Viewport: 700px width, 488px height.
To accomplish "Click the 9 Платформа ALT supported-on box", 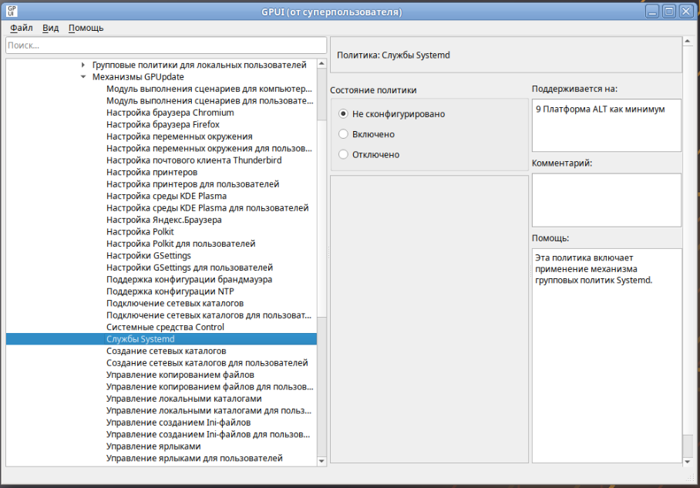I will point(606,125).
